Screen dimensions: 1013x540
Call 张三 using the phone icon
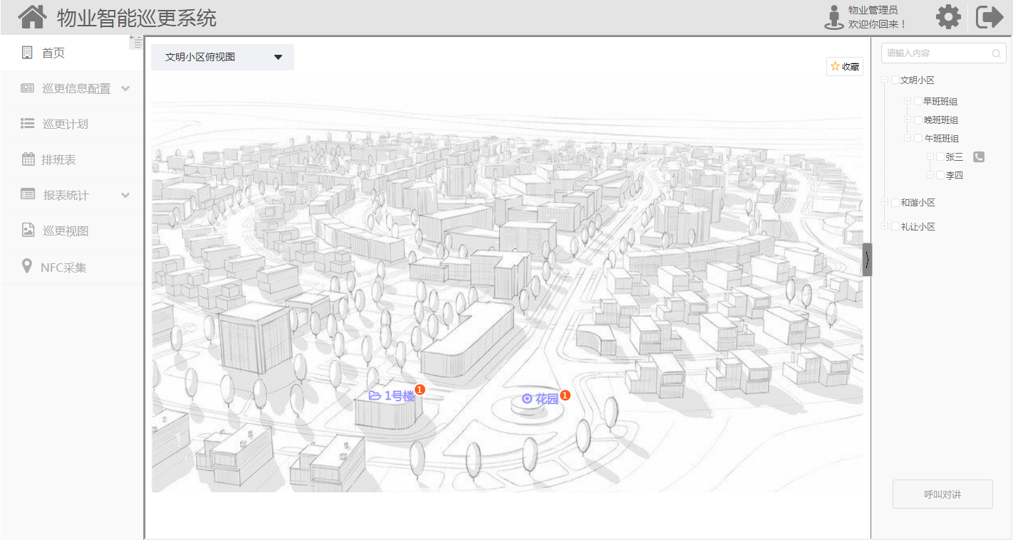[979, 157]
